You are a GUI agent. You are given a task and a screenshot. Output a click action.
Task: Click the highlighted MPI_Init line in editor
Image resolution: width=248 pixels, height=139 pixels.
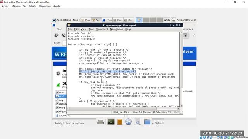tap(108, 71)
